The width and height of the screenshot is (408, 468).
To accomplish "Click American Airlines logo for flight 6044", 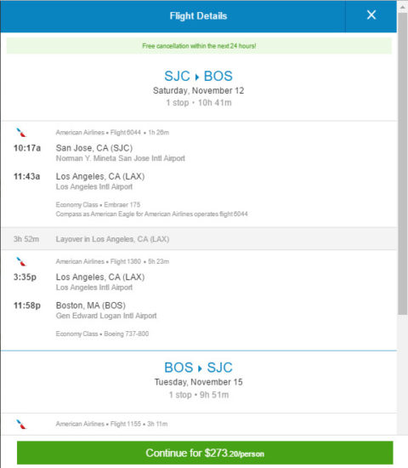I will 21,133.
